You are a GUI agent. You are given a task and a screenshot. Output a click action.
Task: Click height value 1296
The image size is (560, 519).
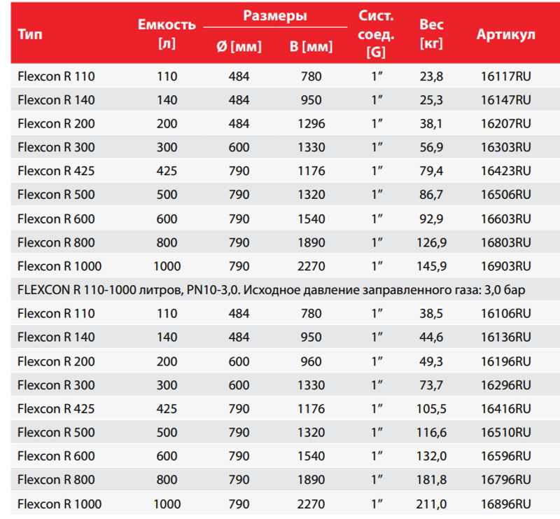[x=311, y=124]
